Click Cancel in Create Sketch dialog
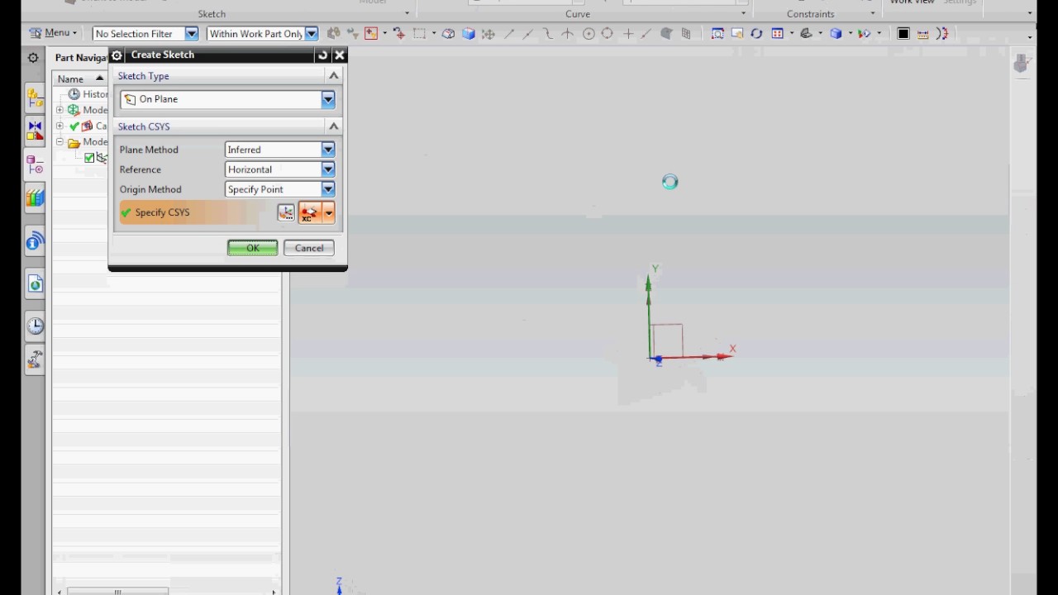Image resolution: width=1058 pixels, height=595 pixels. pyautogui.click(x=309, y=248)
